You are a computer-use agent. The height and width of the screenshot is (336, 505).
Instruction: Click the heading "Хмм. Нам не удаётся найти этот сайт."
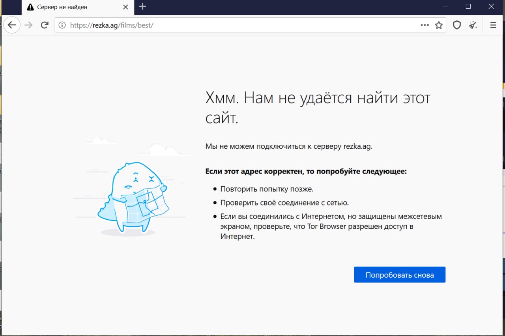click(318, 108)
